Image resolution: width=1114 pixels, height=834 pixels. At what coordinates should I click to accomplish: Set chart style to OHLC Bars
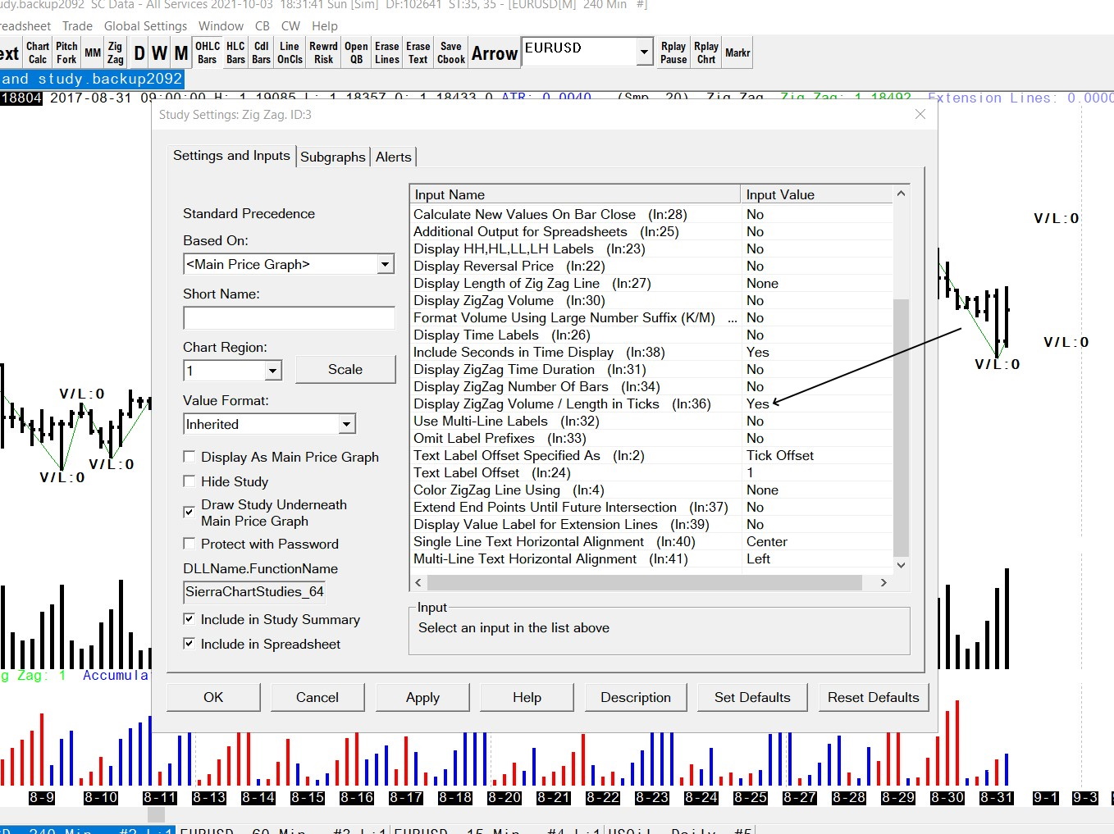(x=208, y=52)
